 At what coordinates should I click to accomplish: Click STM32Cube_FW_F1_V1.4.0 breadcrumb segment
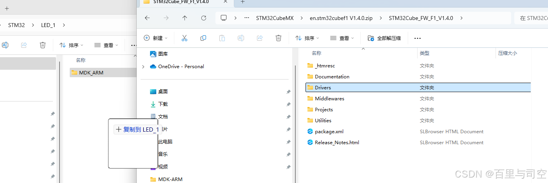(421, 18)
